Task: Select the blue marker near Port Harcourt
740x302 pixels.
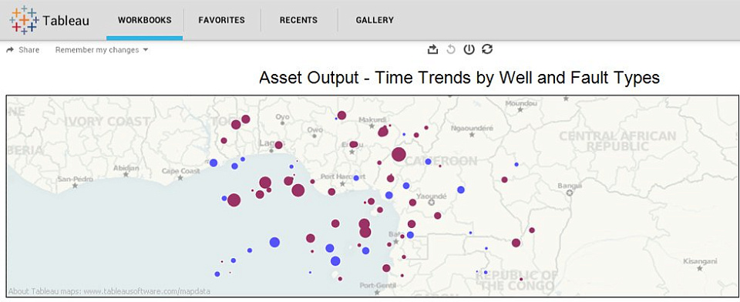Action: (x=356, y=178)
